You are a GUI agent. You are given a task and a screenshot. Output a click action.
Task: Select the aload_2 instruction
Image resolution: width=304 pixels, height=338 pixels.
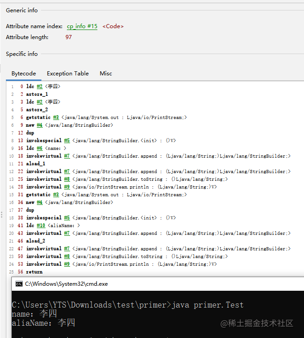(x=35, y=241)
